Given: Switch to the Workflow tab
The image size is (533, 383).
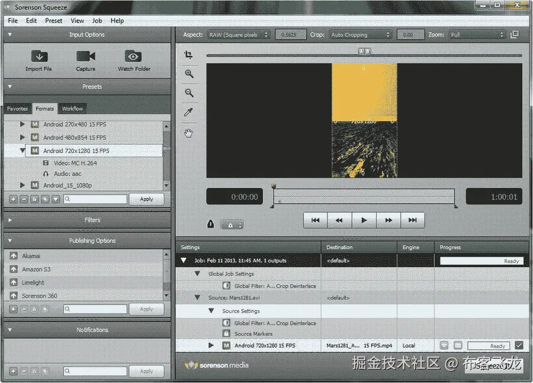Looking at the screenshot, I should click(72, 109).
